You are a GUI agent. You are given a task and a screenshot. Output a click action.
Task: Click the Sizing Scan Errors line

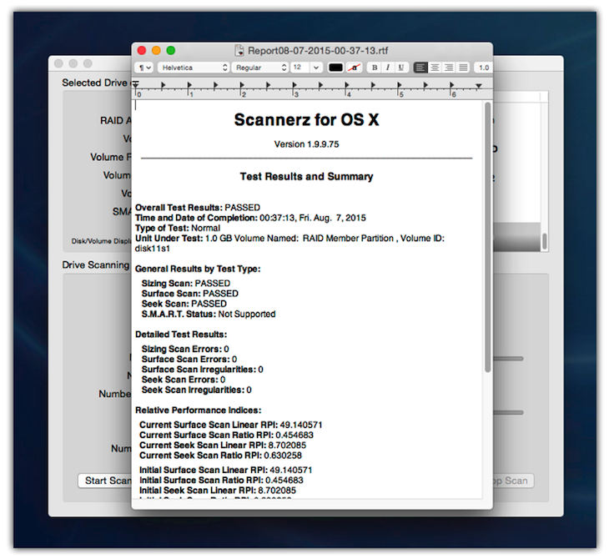[x=185, y=349]
